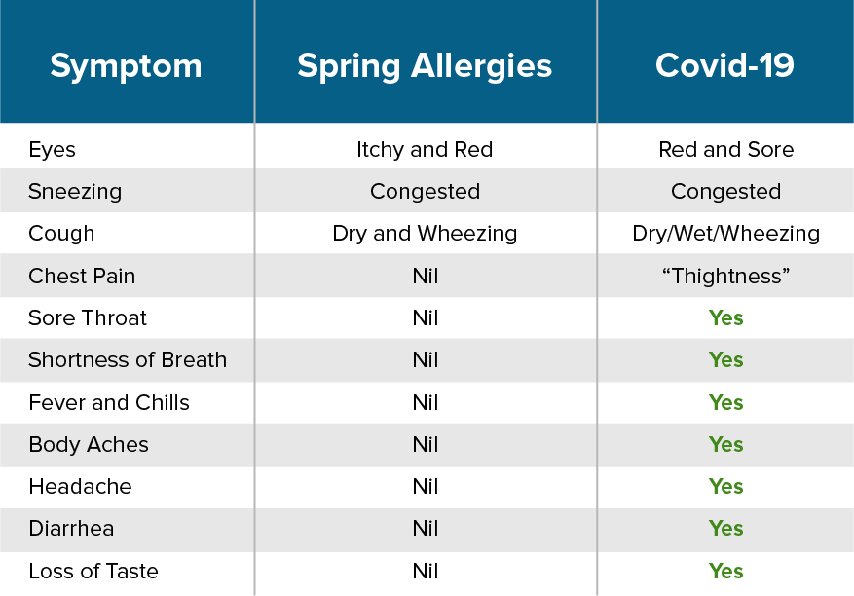
Task: Click the Shortness of Breath label
Action: click(x=128, y=360)
